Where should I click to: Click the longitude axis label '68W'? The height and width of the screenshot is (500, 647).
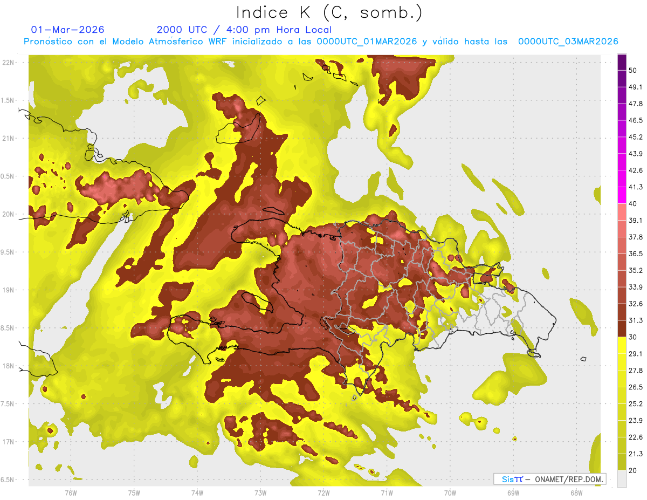tap(576, 493)
